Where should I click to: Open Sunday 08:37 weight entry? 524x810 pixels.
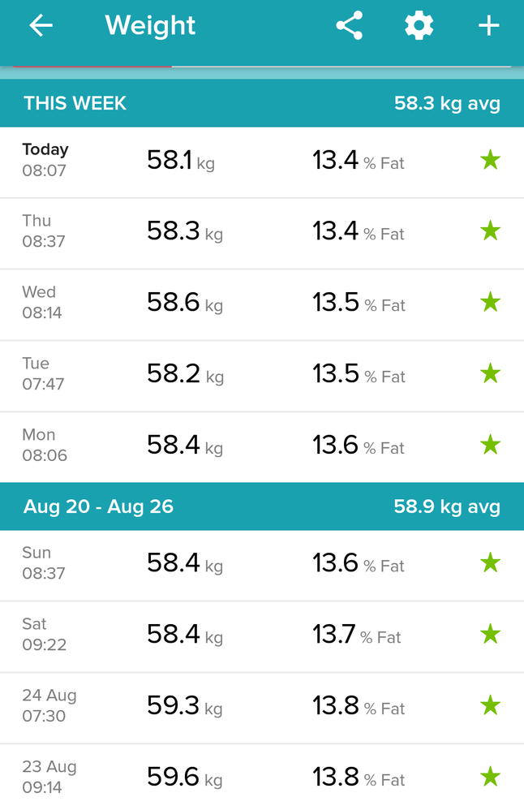[x=262, y=566]
